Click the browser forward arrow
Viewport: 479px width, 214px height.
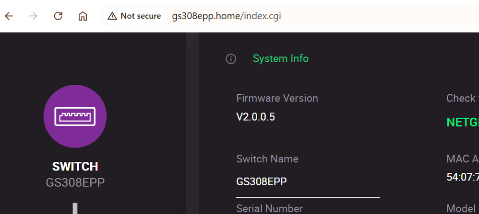(x=33, y=16)
